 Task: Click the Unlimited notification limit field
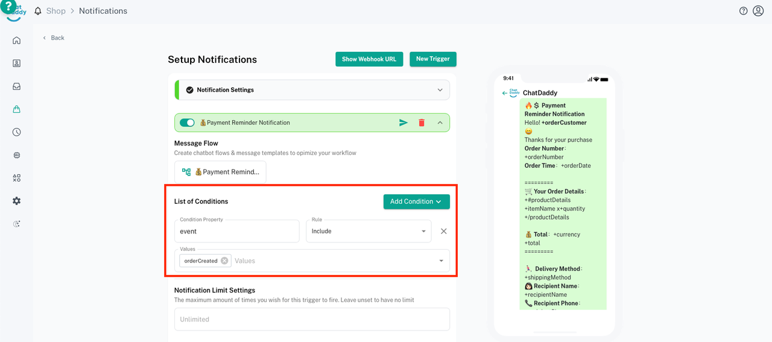coord(312,319)
